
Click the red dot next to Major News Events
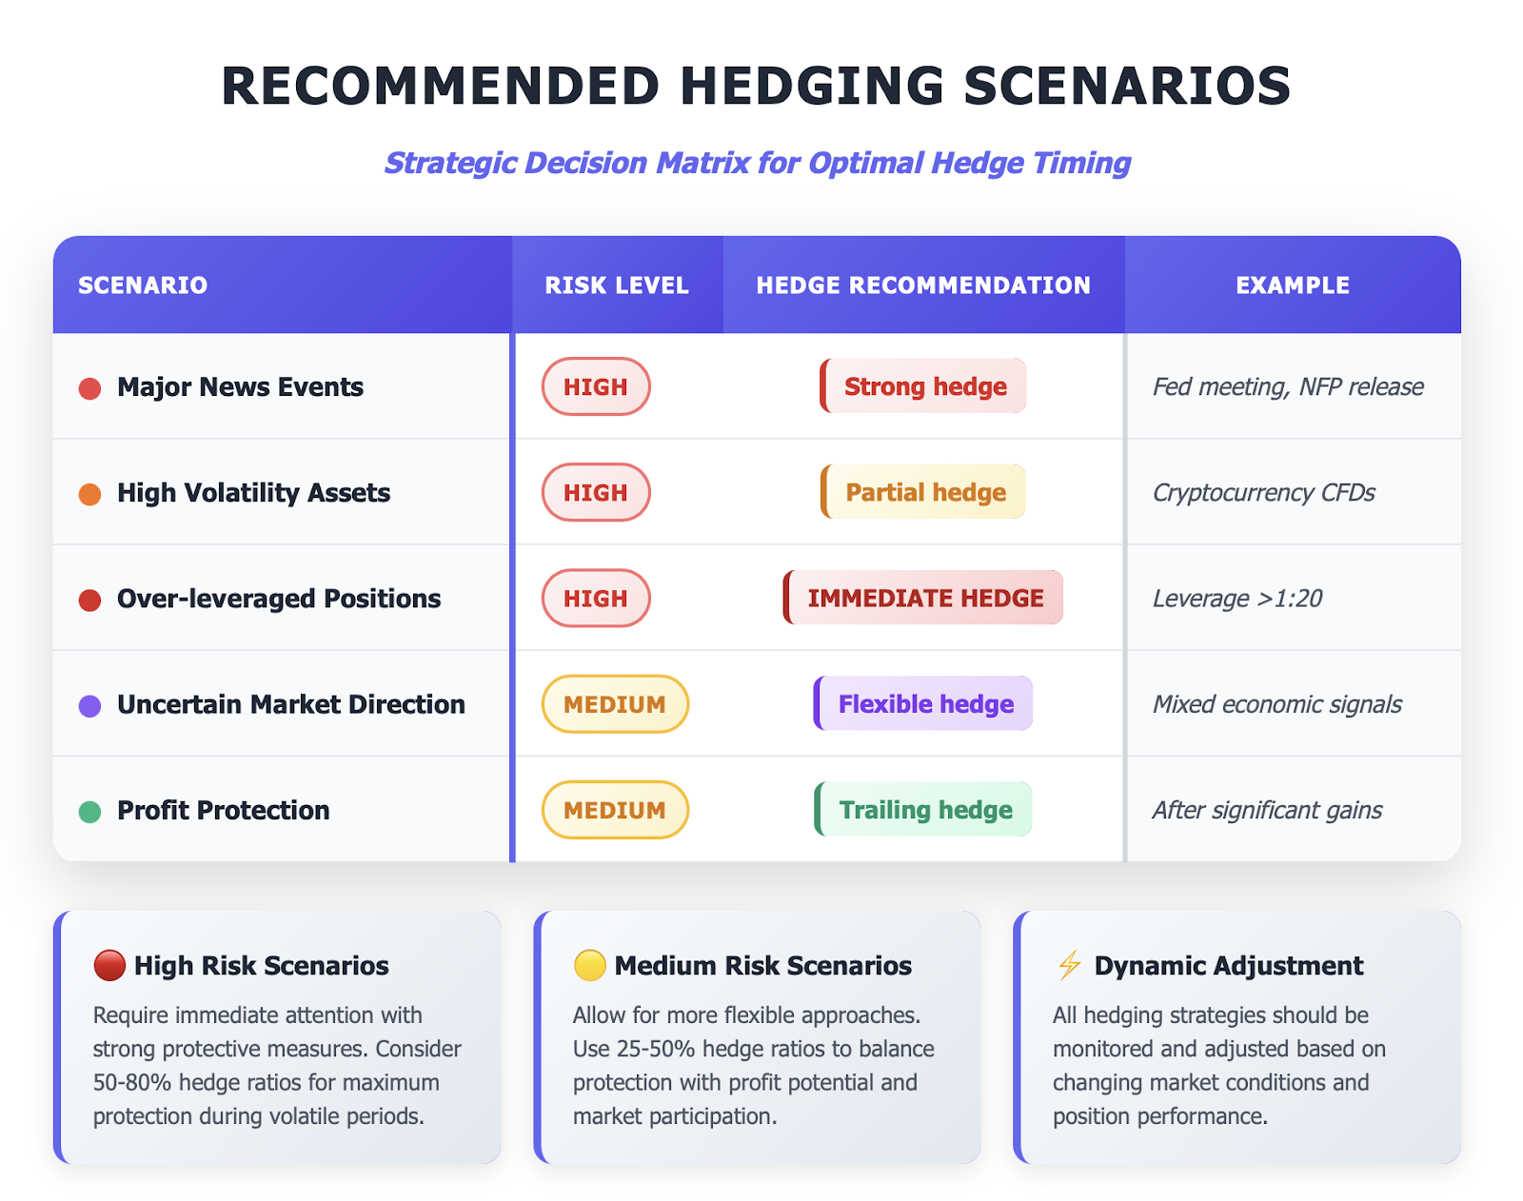[89, 388]
